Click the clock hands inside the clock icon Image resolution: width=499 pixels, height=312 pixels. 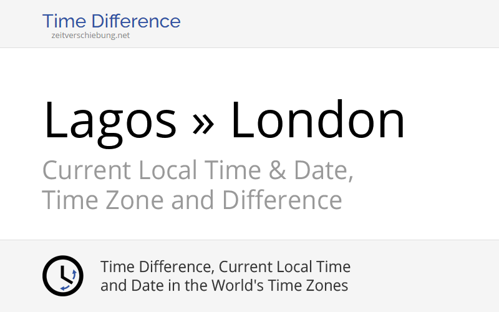pos(62,275)
